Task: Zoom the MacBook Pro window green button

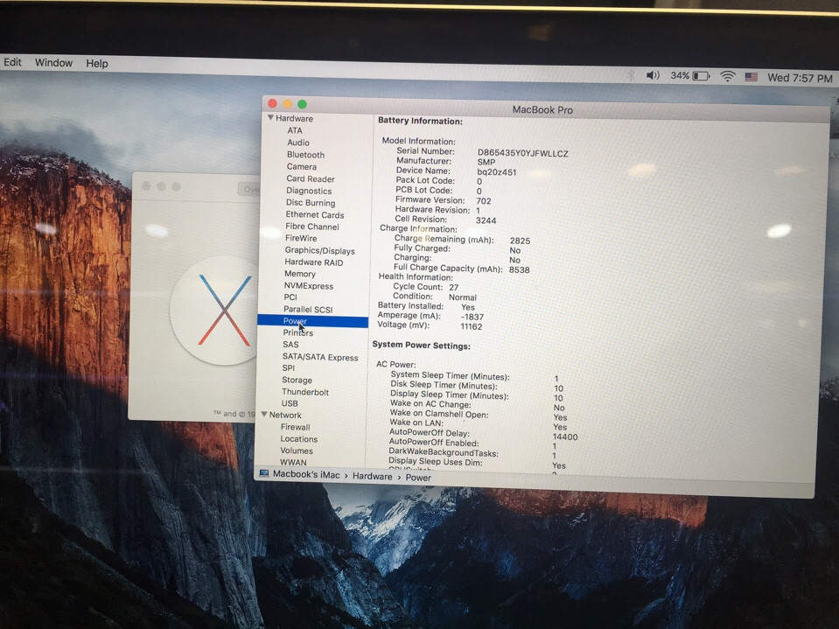Action: [x=303, y=104]
